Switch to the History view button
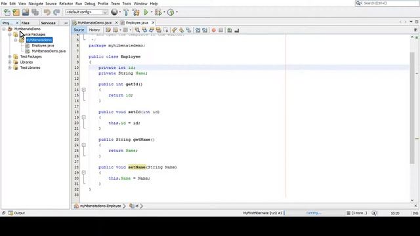This screenshot has width=420, height=236. [94, 30]
